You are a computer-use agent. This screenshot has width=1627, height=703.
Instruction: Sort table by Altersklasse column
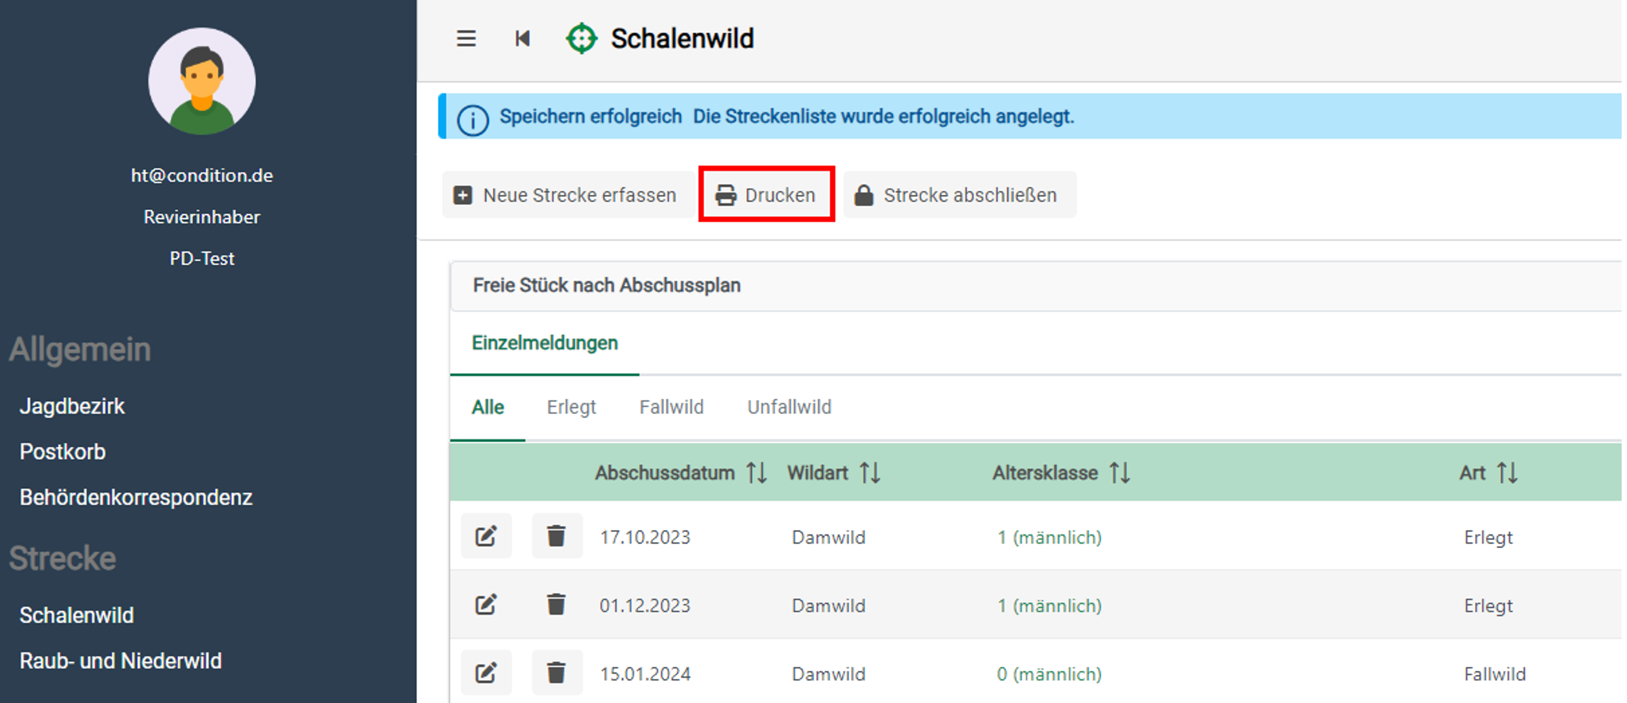1120,472
